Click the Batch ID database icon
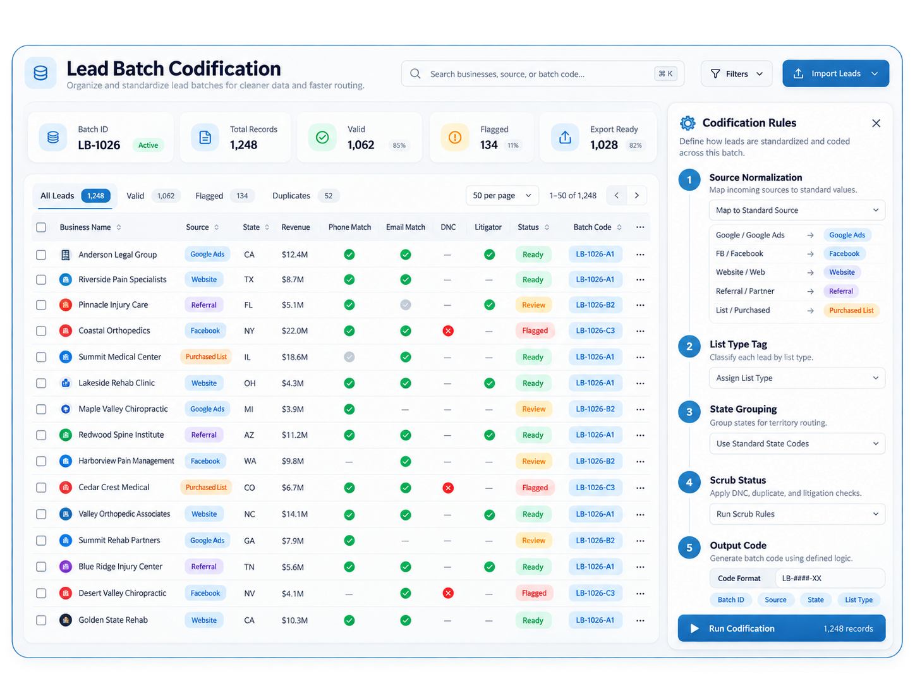This screenshot has height=686, width=915. (53, 137)
